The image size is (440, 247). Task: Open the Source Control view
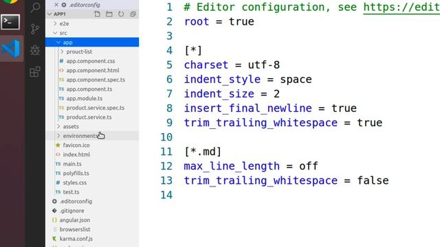[x=35, y=29]
